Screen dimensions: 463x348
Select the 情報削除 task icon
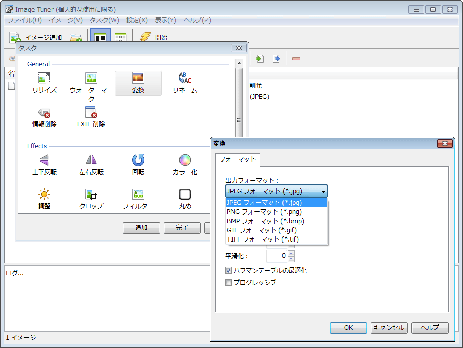(x=44, y=117)
